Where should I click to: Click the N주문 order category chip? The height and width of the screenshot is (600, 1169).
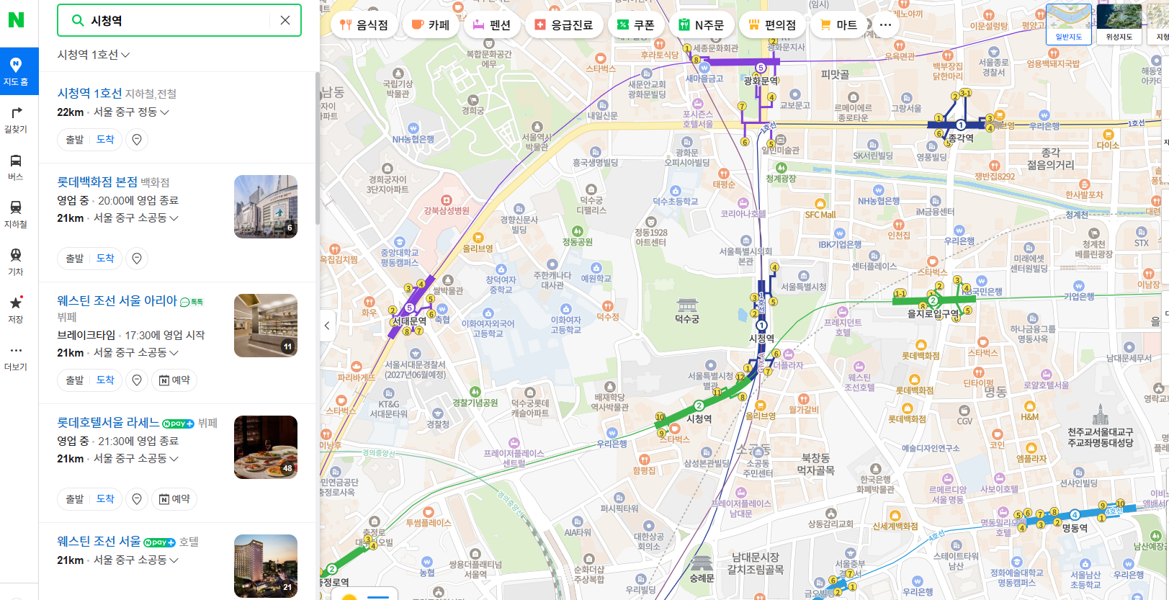click(702, 24)
